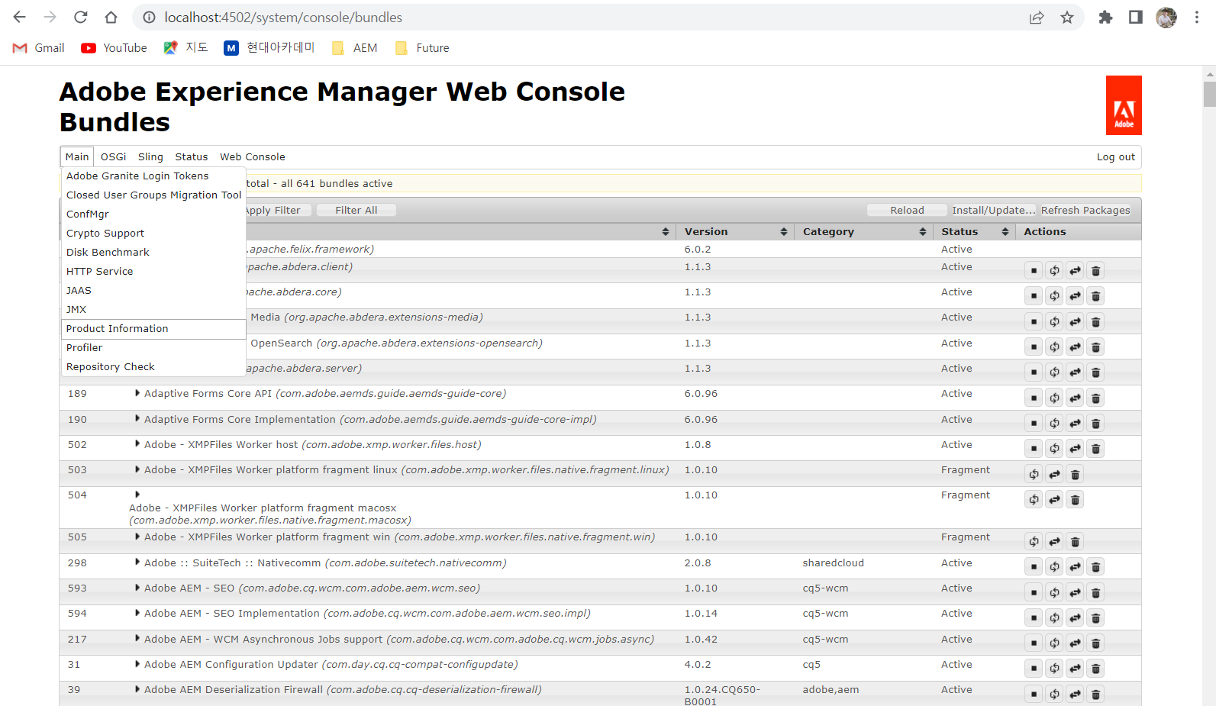Toggle the browser side panel
Viewport: 1216px width, 706px height.
tap(1136, 18)
